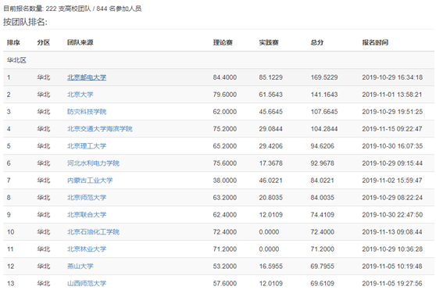This screenshot has width=436, height=290.
Task: Click timestamp 2019-11-13 09:08:44
Action: pos(392,232)
